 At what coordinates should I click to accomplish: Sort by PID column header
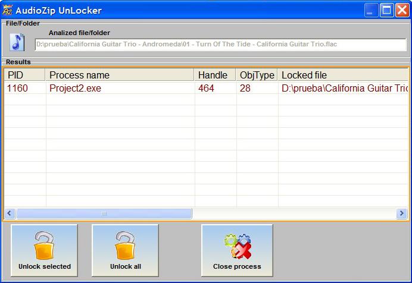24,75
